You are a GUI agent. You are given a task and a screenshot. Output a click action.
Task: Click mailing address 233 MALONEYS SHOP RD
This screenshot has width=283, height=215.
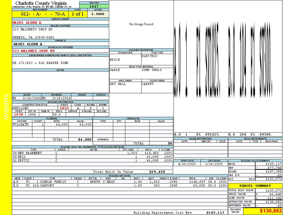coord(33,29)
